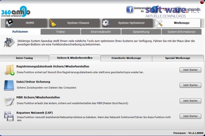Click Jetzt Starten for MBR Sichern/Wiederherstellen
The image size is (205, 136).
[190, 101]
